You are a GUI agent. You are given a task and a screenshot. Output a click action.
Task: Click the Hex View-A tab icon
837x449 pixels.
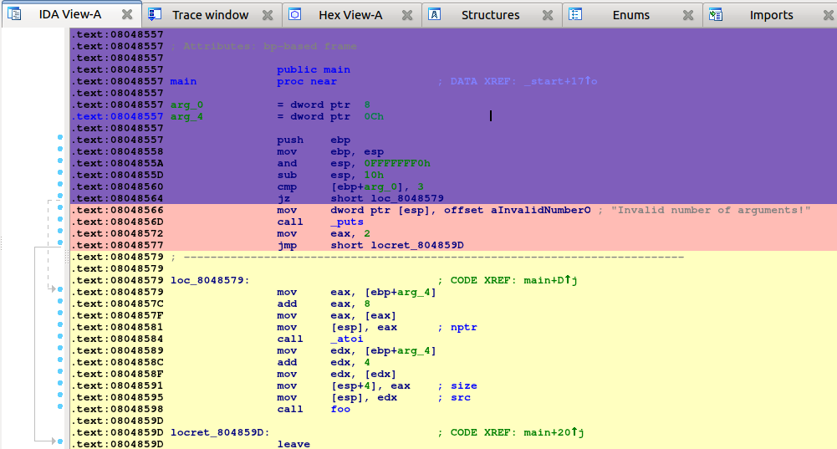(x=295, y=14)
